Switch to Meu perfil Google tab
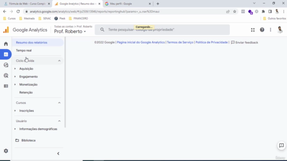Image resolution: width=287 pixels, height=161 pixels. pyautogui.click(x=128, y=4)
